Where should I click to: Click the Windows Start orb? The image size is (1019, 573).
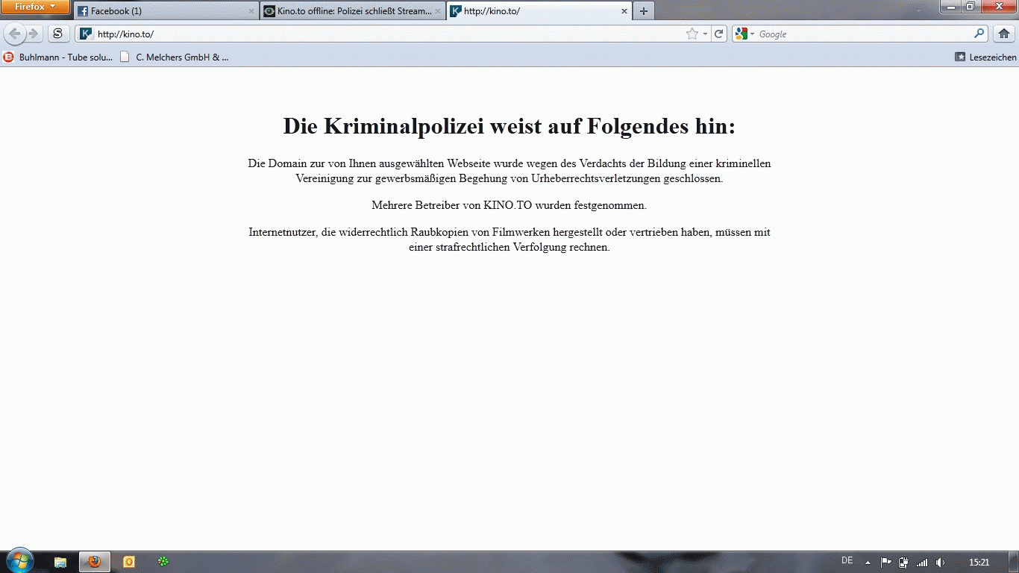click(x=19, y=561)
